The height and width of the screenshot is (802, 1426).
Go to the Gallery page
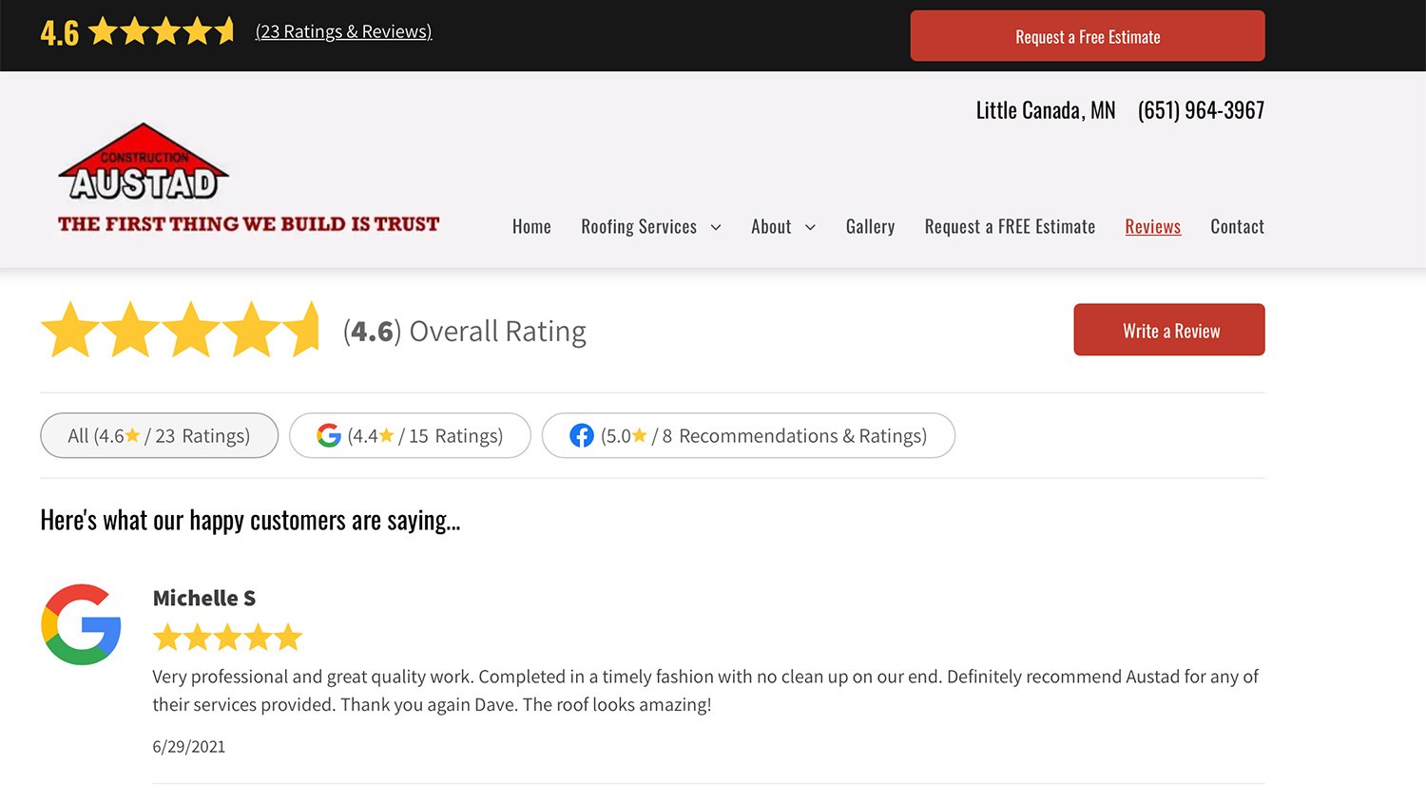(x=870, y=226)
